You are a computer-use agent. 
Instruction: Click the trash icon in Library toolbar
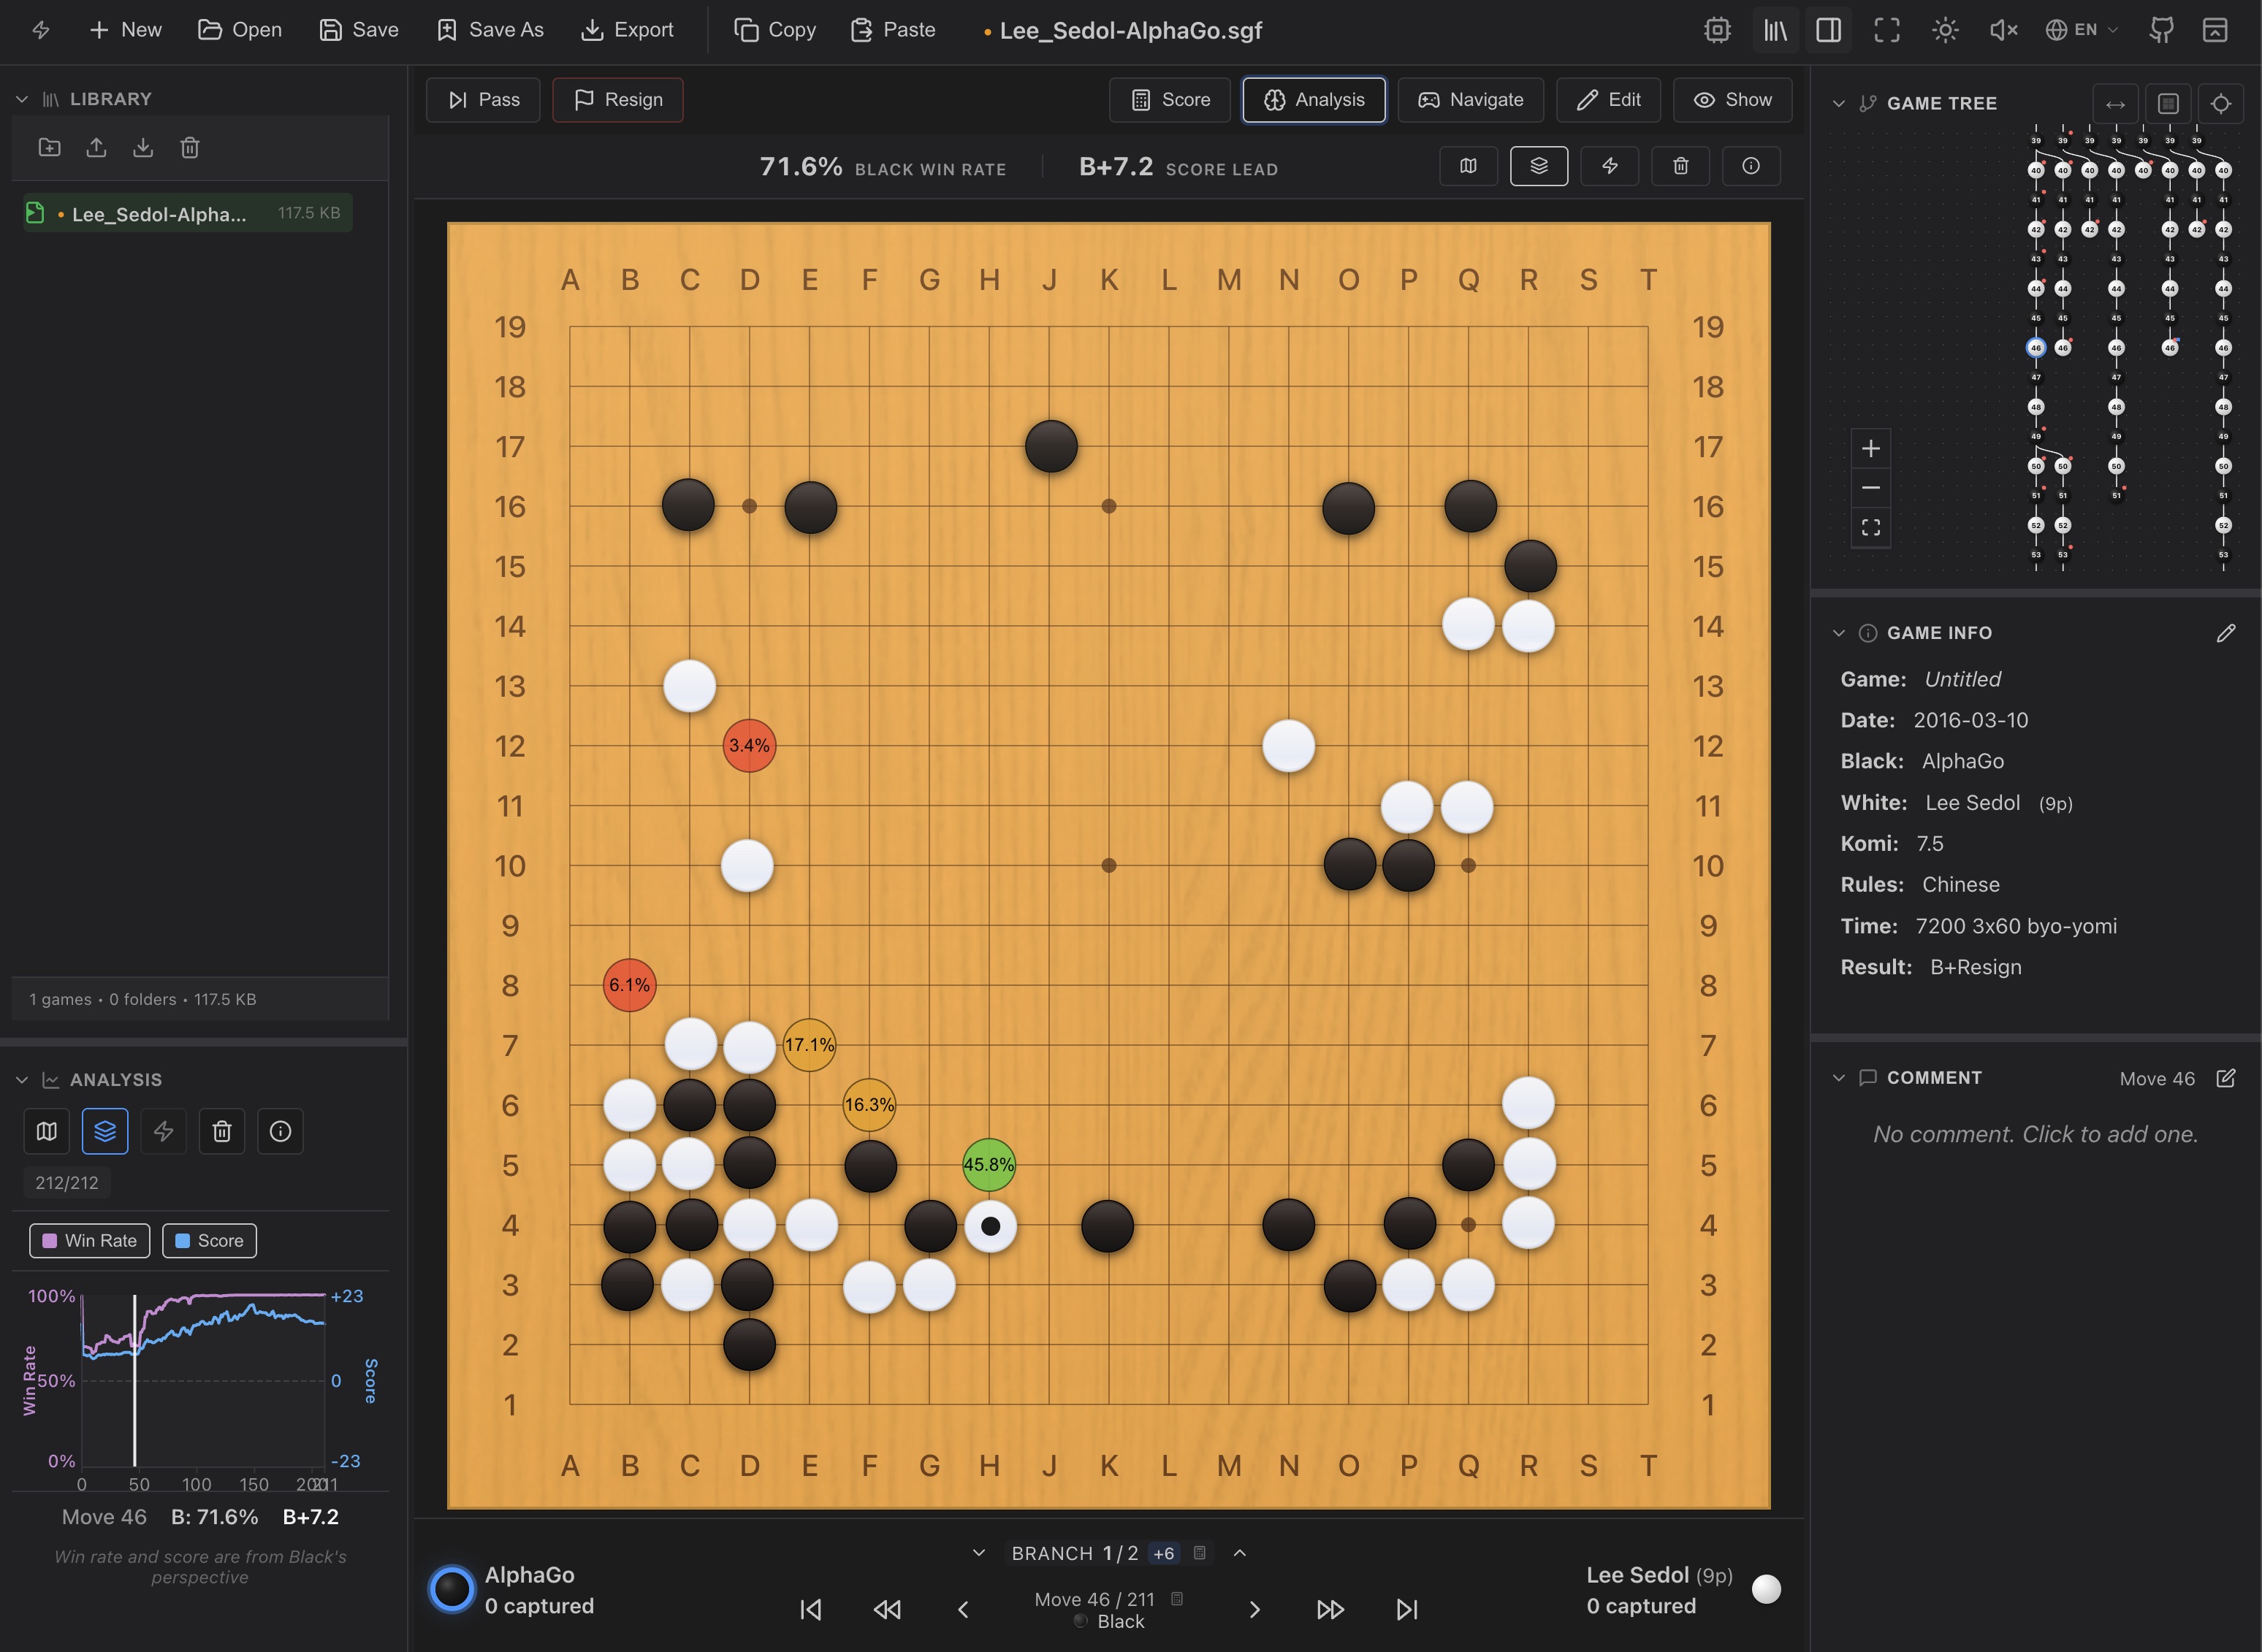189,148
